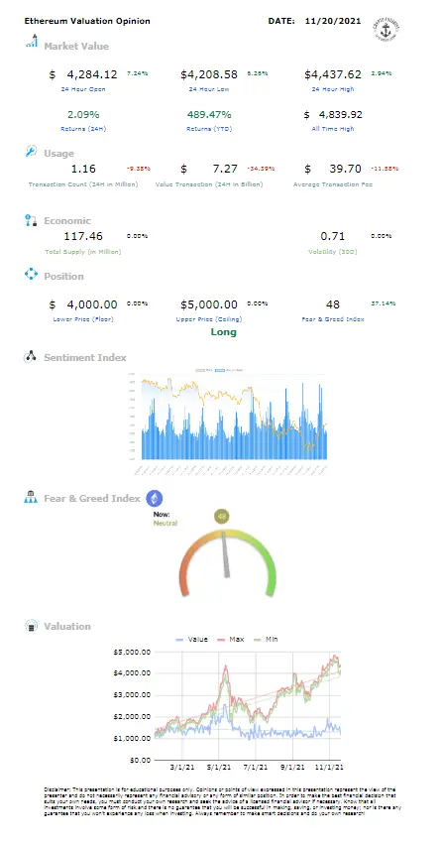Click the $4,437.62 high price
The height and width of the screenshot is (845, 443).
click(x=333, y=74)
